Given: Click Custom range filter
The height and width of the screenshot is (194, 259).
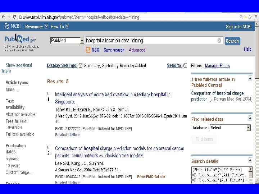Looking at the screenshot, I should click(19, 172).
